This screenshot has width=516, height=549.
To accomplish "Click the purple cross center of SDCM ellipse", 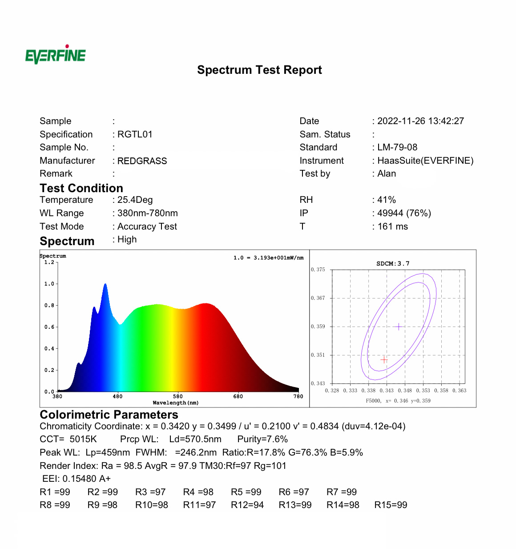I will (399, 327).
